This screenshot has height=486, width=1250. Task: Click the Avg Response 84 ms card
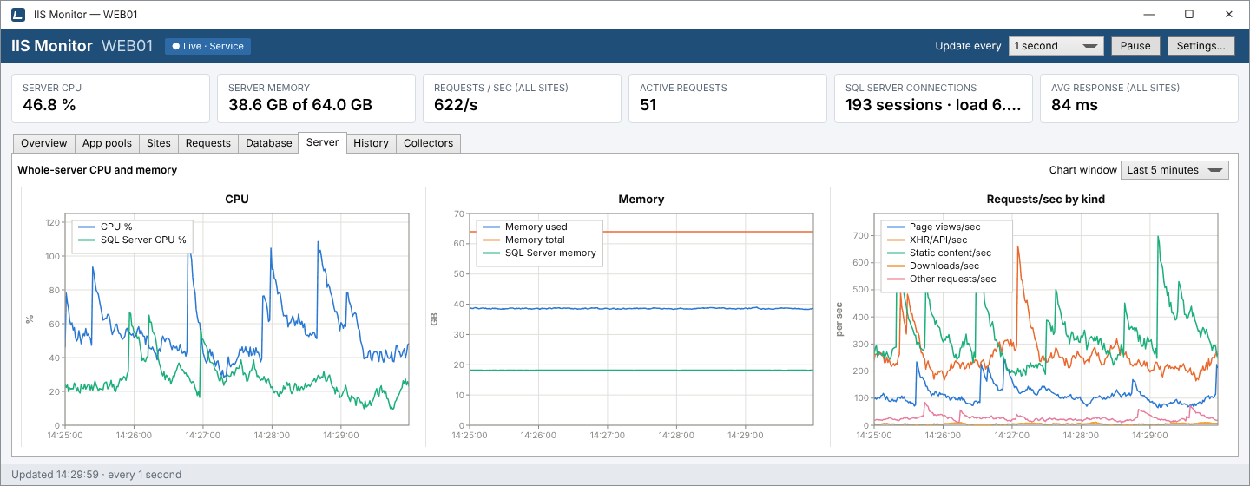tap(1139, 98)
